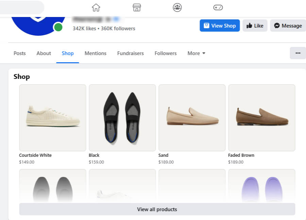The height and width of the screenshot is (220, 306).
Task: Go to the Facebook Home icon
Action: 96,7
